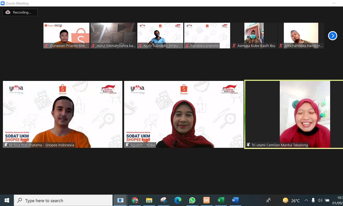Open Excel from the taskbar
Screen dimensions: 343x206
221,200
